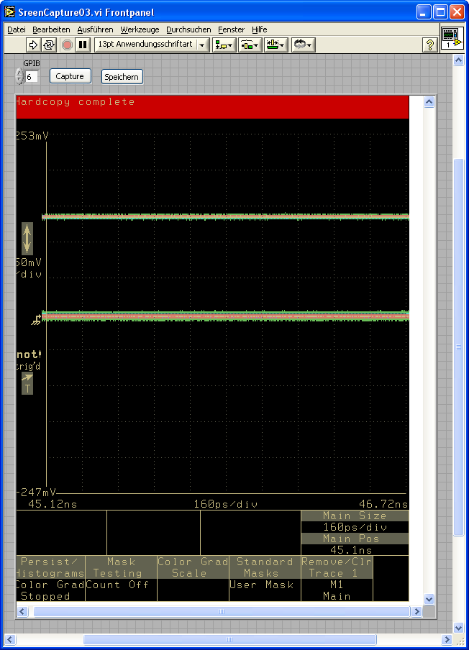Open the Fenster menu
469x650 pixels.
[231, 29]
